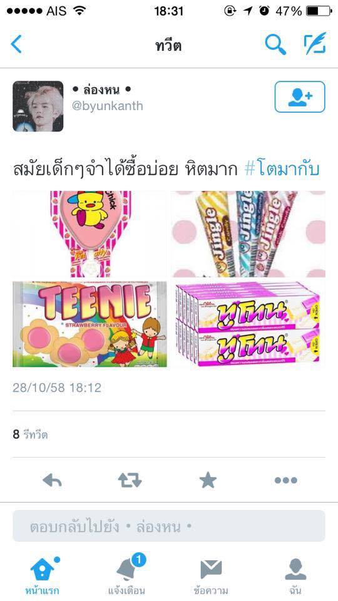Open the user's profile avatar picture
This screenshot has height=601, width=338.
38,106
